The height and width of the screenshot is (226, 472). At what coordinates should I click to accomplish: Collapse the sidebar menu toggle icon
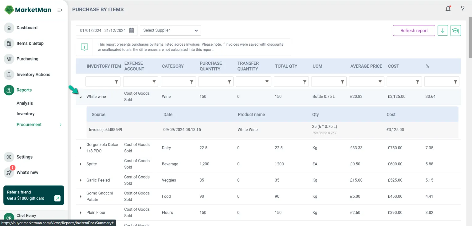[60, 10]
